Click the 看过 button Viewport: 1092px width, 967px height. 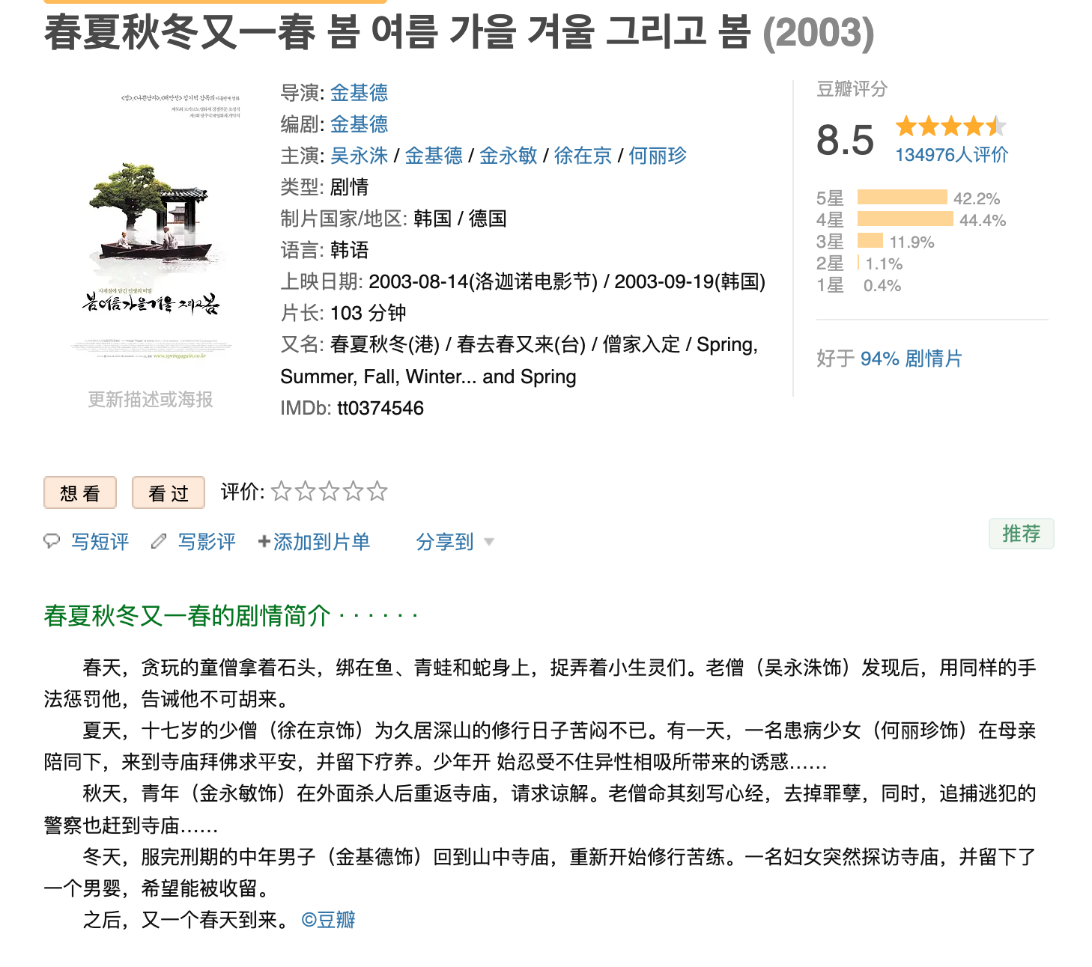tap(169, 492)
